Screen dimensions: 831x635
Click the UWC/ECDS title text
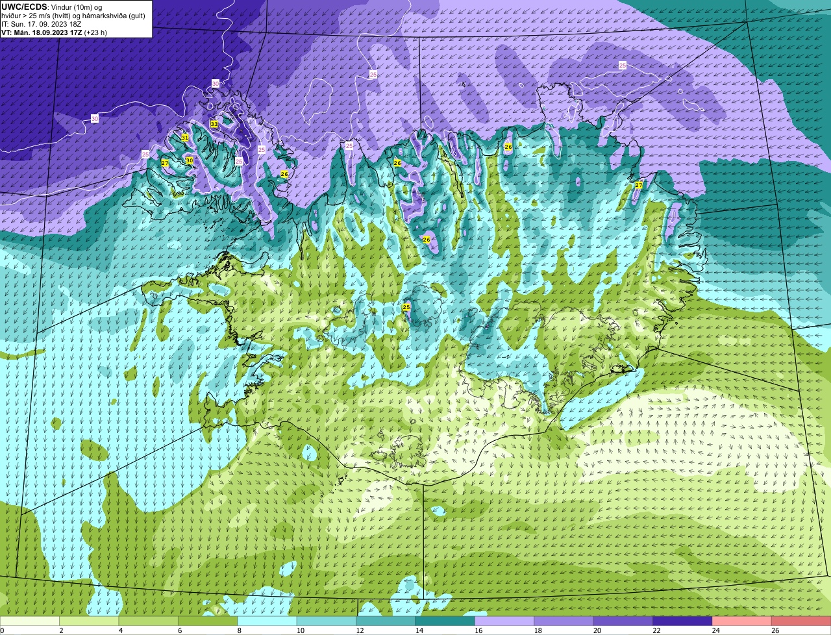click(x=24, y=6)
